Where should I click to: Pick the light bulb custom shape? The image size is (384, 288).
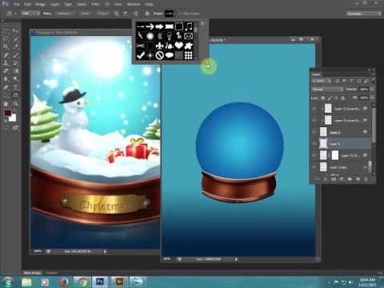(x=170, y=36)
